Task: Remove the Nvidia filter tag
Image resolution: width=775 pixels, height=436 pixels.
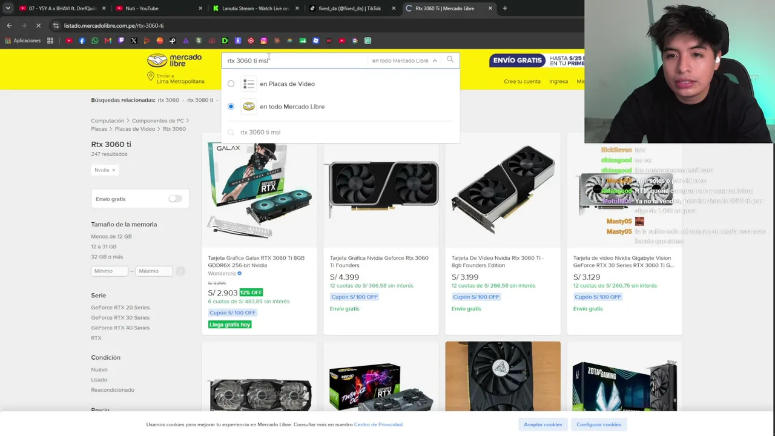Action: [x=113, y=170]
